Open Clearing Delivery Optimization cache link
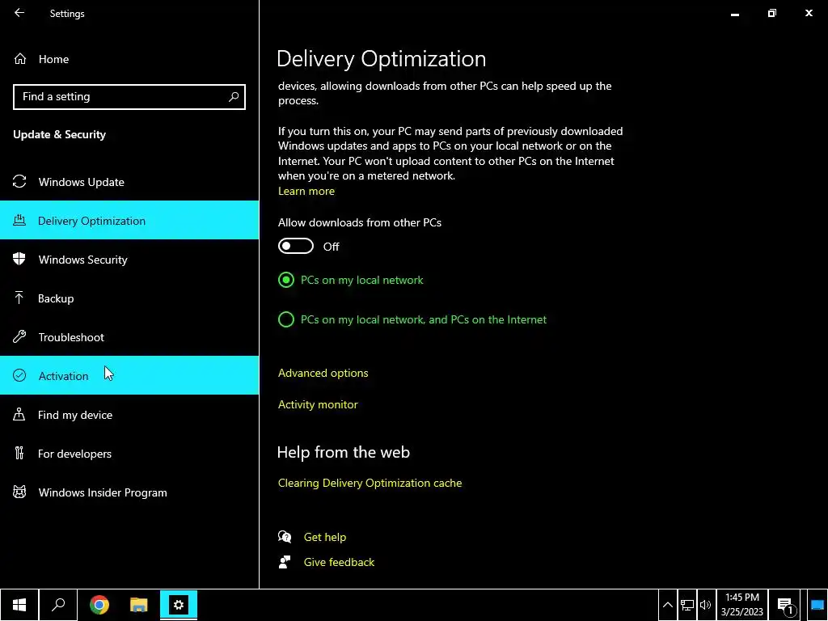 [370, 483]
